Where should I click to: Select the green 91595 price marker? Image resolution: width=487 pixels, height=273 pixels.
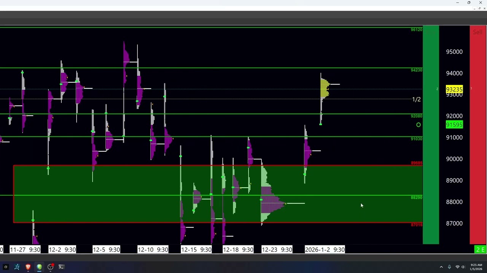(454, 125)
